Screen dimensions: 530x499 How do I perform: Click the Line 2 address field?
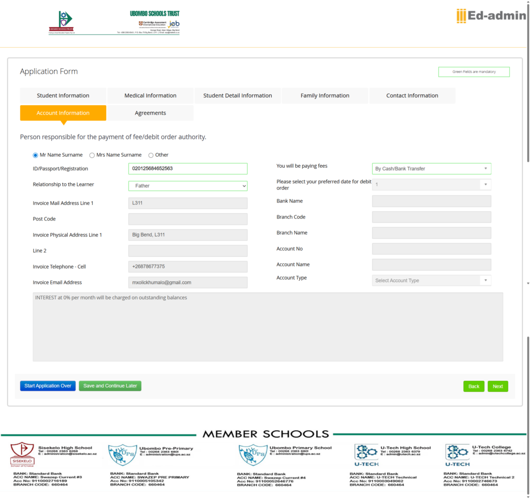click(x=187, y=251)
